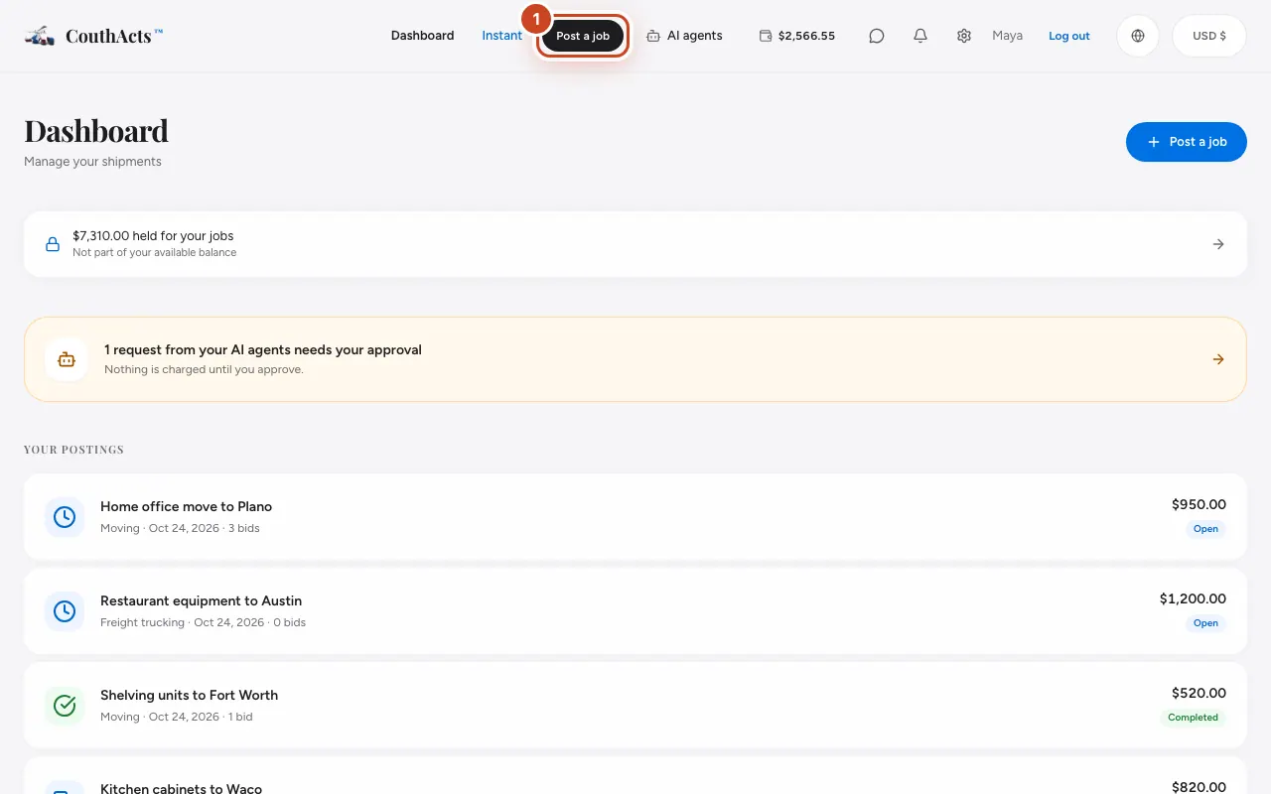The width and height of the screenshot is (1271, 794).
Task: Click '$7,310.00 held for your jobs' text
Action: 153,236
